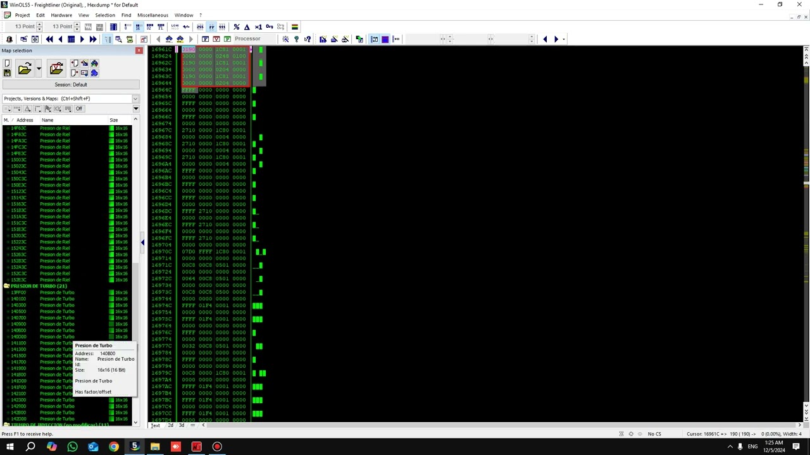Click the Processor input field
This screenshot has height=455, width=810.
[256, 39]
